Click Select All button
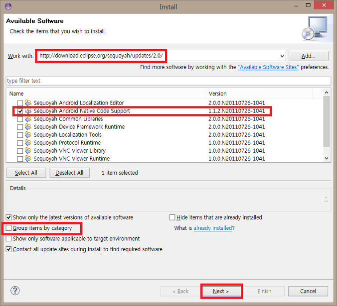Image resolution: width=337 pixels, height=306 pixels. (x=26, y=173)
